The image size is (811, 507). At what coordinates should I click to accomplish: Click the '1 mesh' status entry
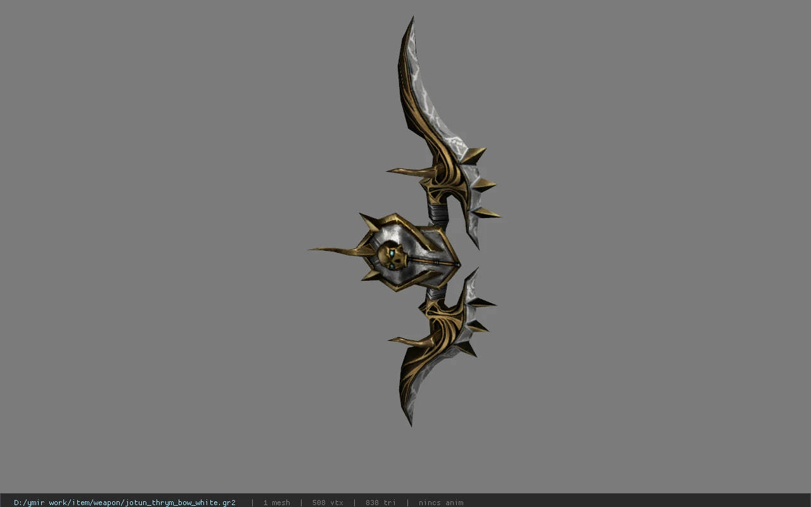tap(277, 503)
